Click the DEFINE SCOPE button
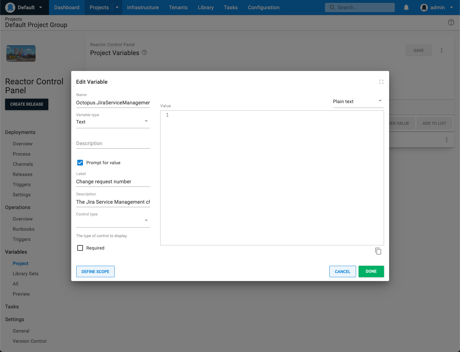 (x=95, y=271)
